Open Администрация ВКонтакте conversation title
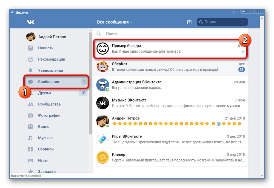 (137, 82)
